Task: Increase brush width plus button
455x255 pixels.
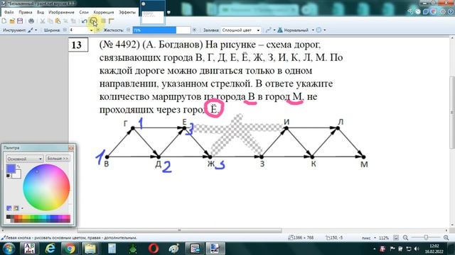Action: pyautogui.click(x=98, y=30)
